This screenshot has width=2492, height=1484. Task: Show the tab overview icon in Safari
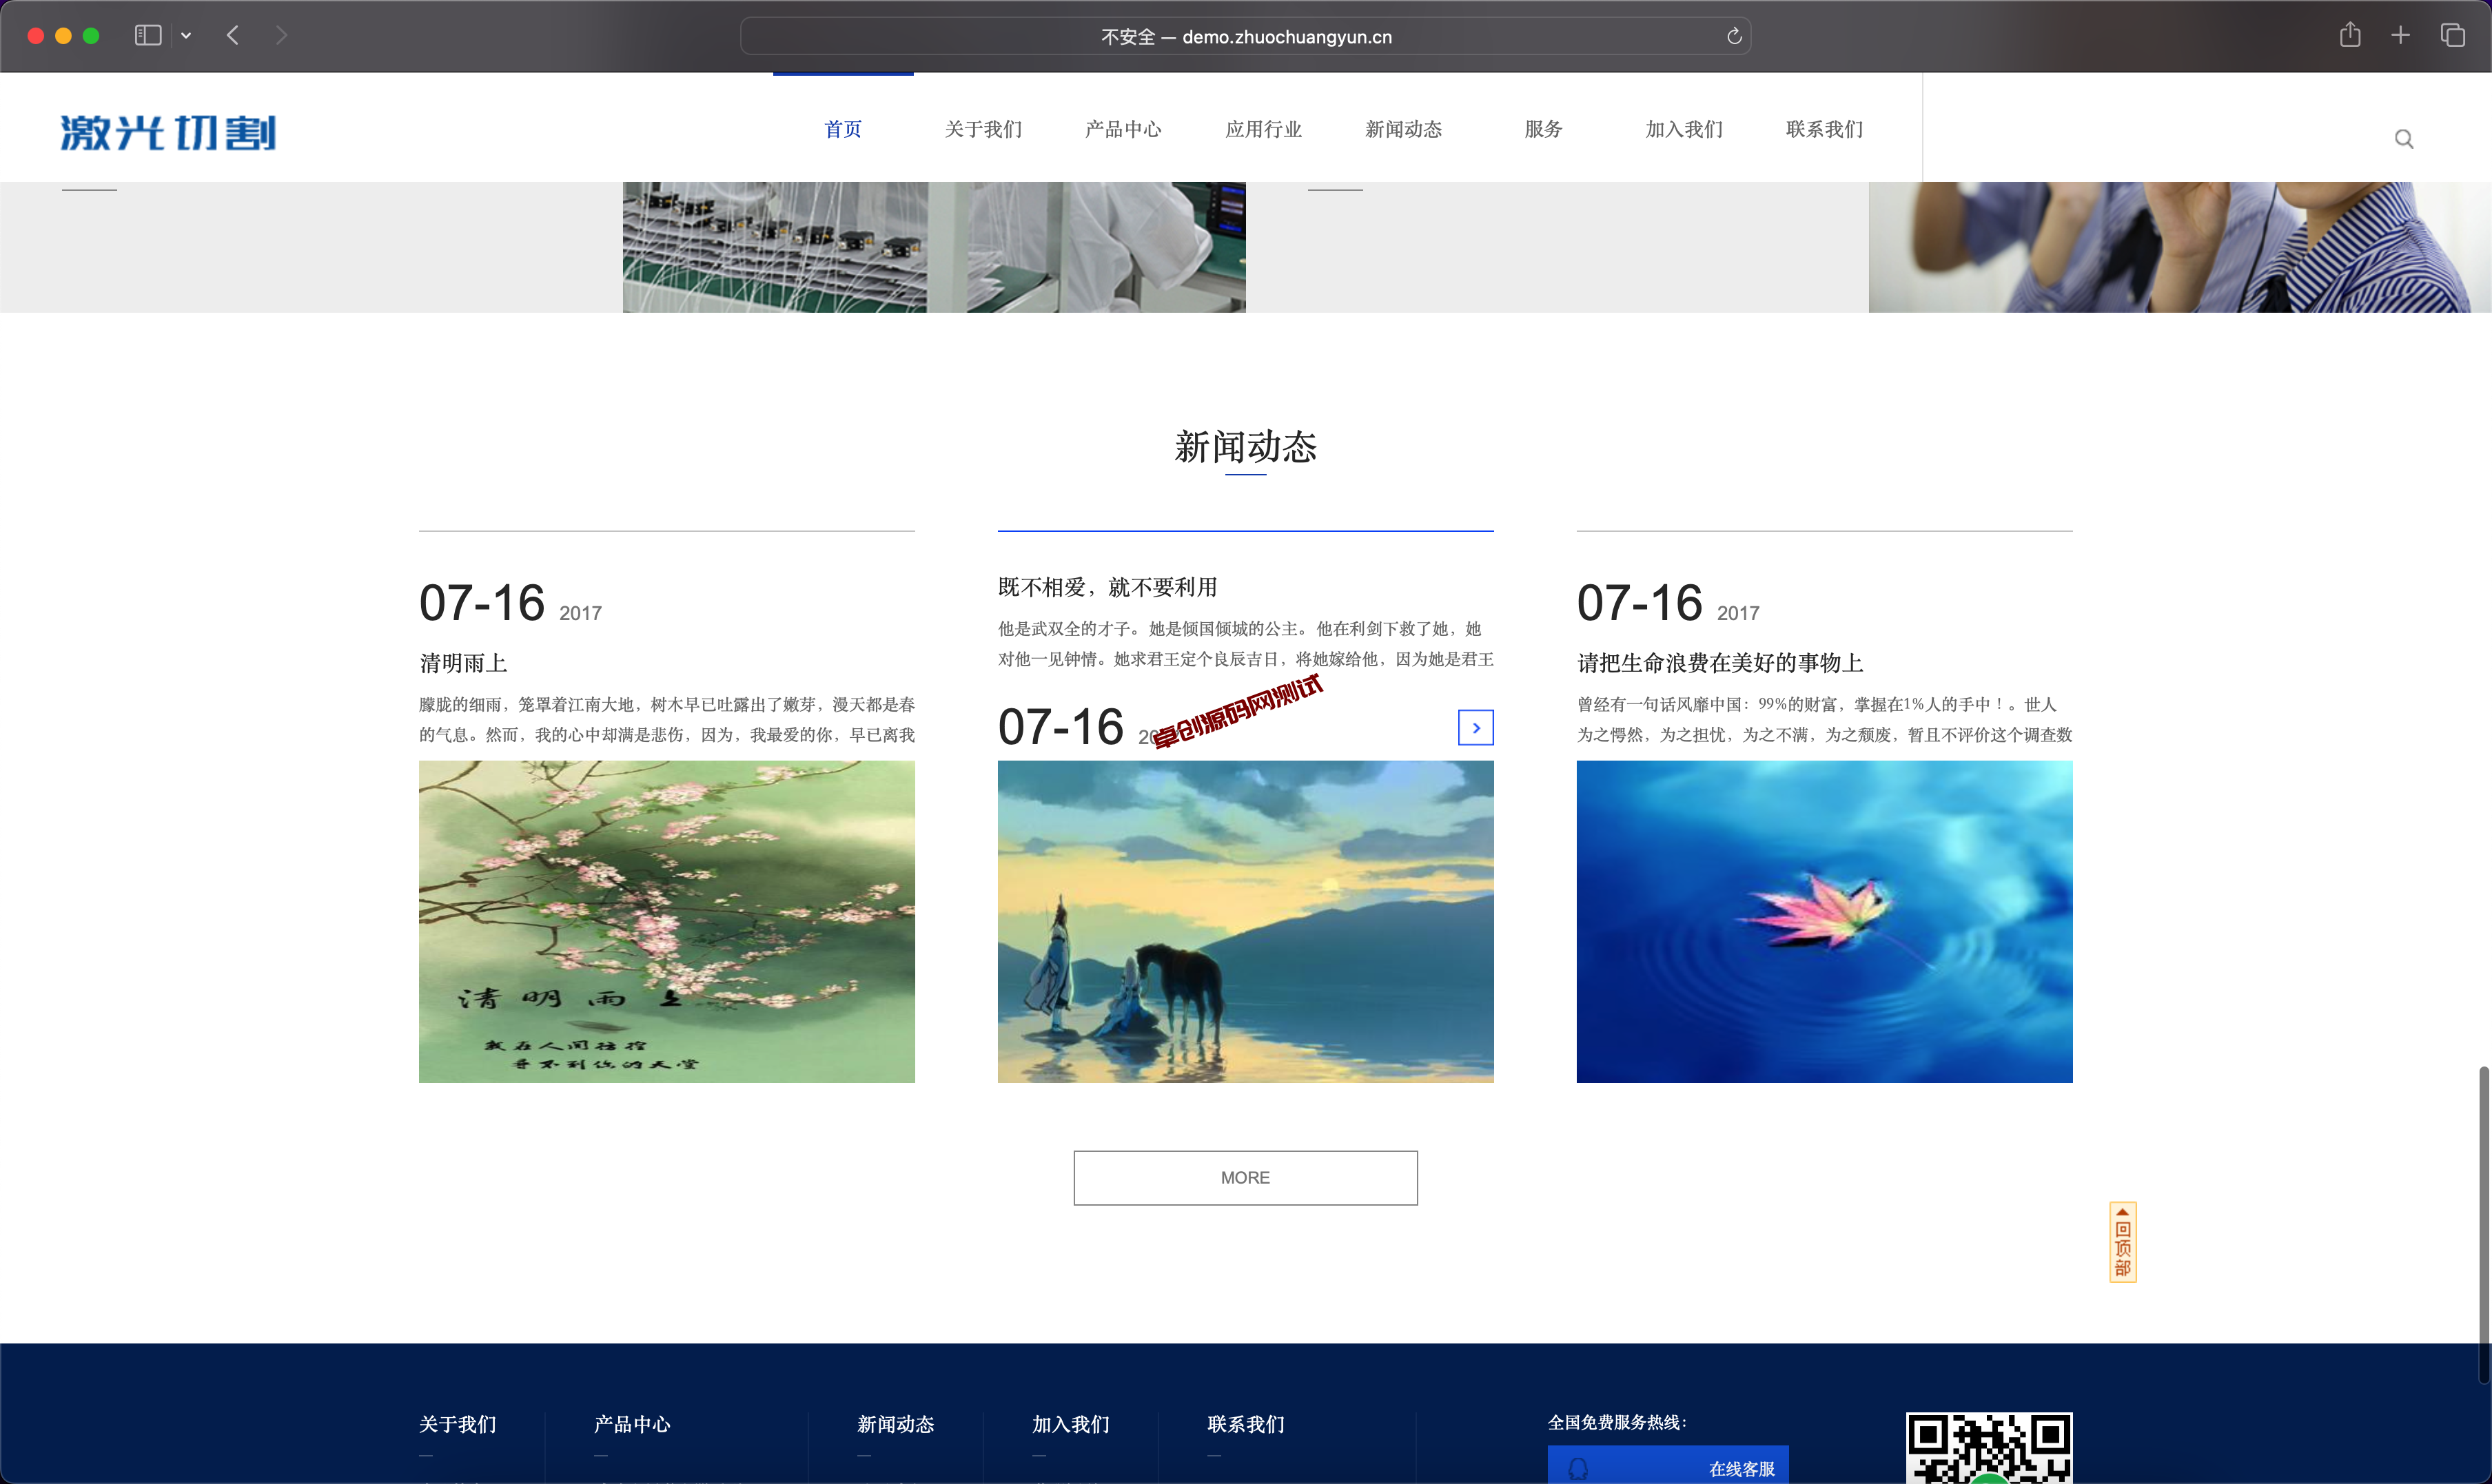[2453, 35]
